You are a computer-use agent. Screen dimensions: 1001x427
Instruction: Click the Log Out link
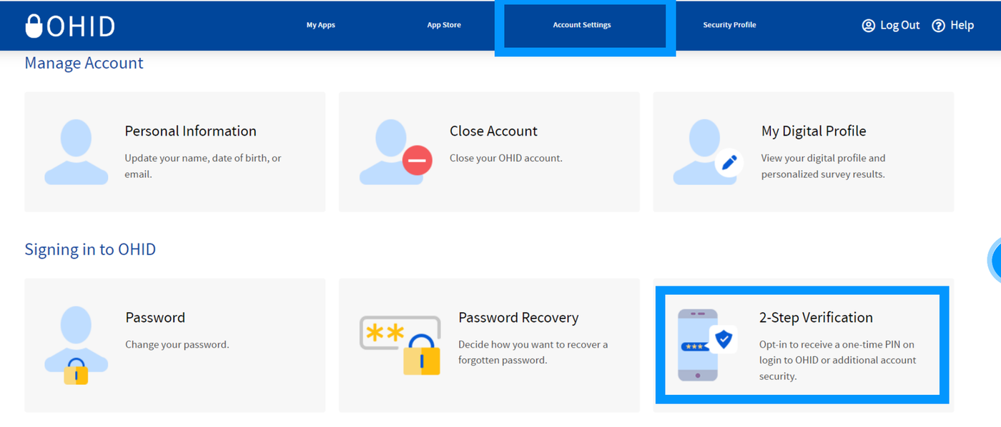pyautogui.click(x=899, y=25)
